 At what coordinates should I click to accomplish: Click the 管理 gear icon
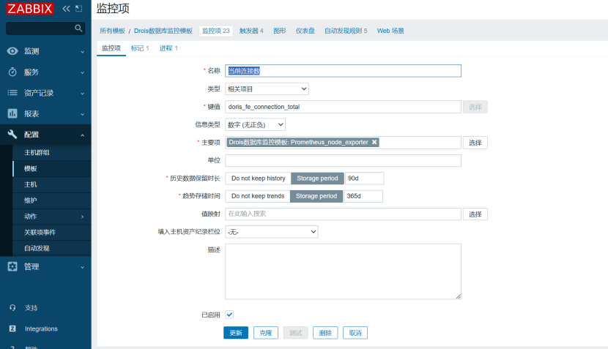click(12, 266)
